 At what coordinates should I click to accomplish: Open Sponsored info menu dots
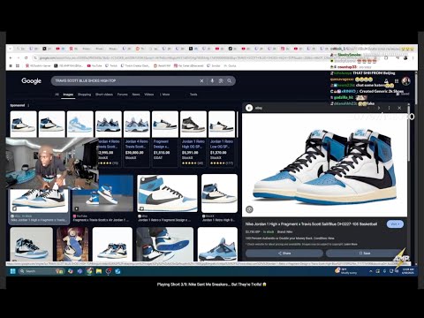pyautogui.click(x=28, y=105)
